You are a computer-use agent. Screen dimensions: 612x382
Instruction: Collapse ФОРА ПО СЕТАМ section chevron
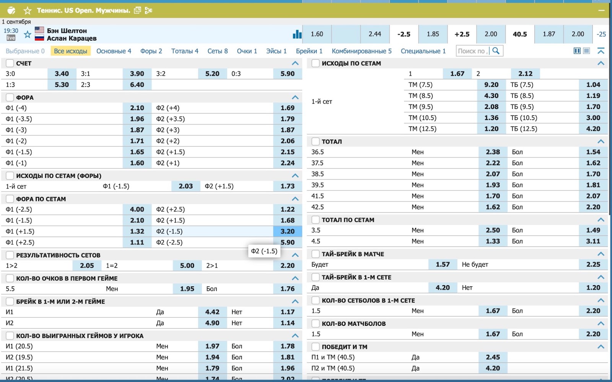tap(295, 199)
